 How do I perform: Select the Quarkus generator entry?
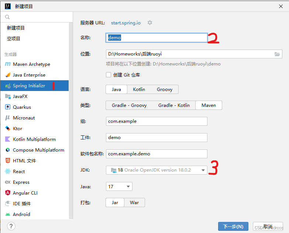point(34,107)
